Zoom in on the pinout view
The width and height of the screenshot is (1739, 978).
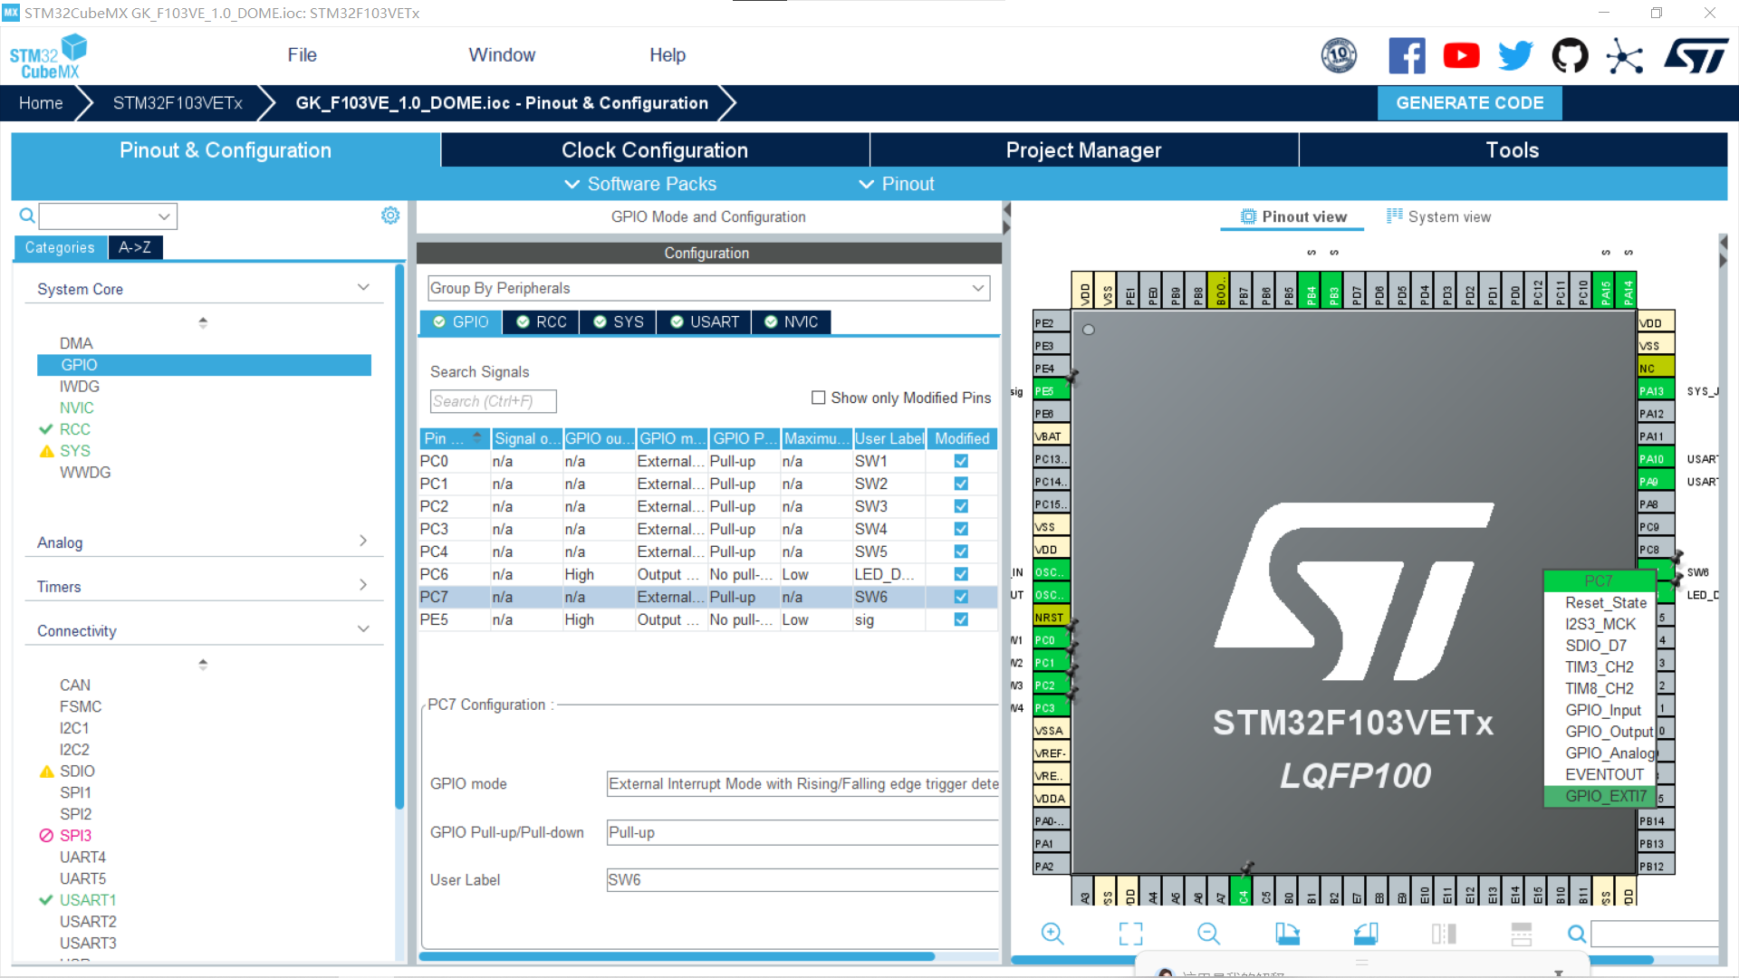1052,933
